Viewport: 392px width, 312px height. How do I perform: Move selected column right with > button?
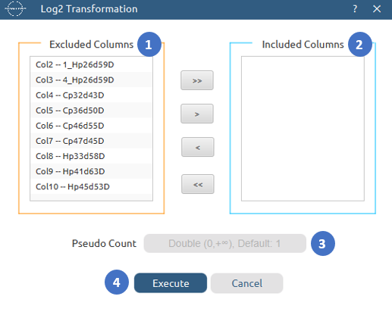tap(197, 114)
